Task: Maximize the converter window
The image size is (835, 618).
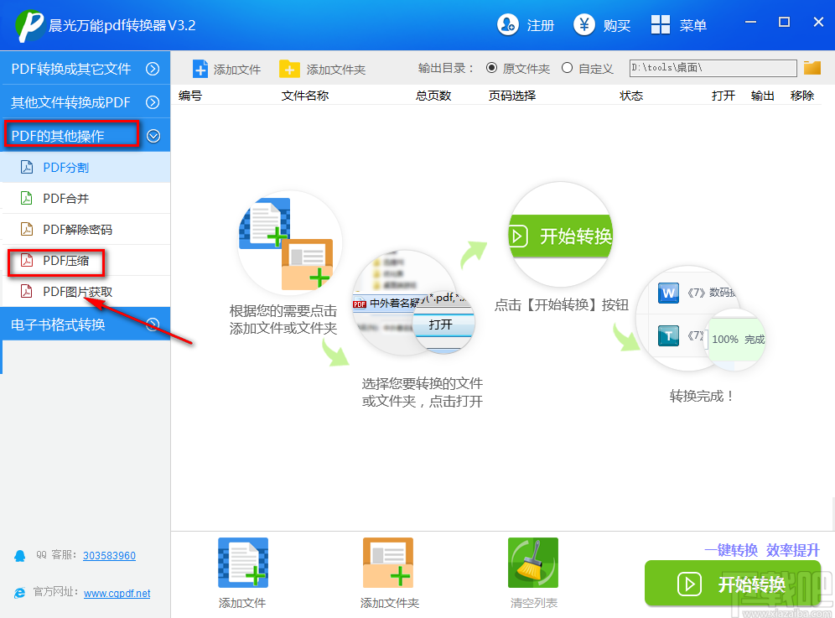Action: (x=784, y=22)
